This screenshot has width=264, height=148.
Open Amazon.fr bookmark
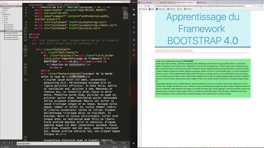pyautogui.click(x=143, y=9)
